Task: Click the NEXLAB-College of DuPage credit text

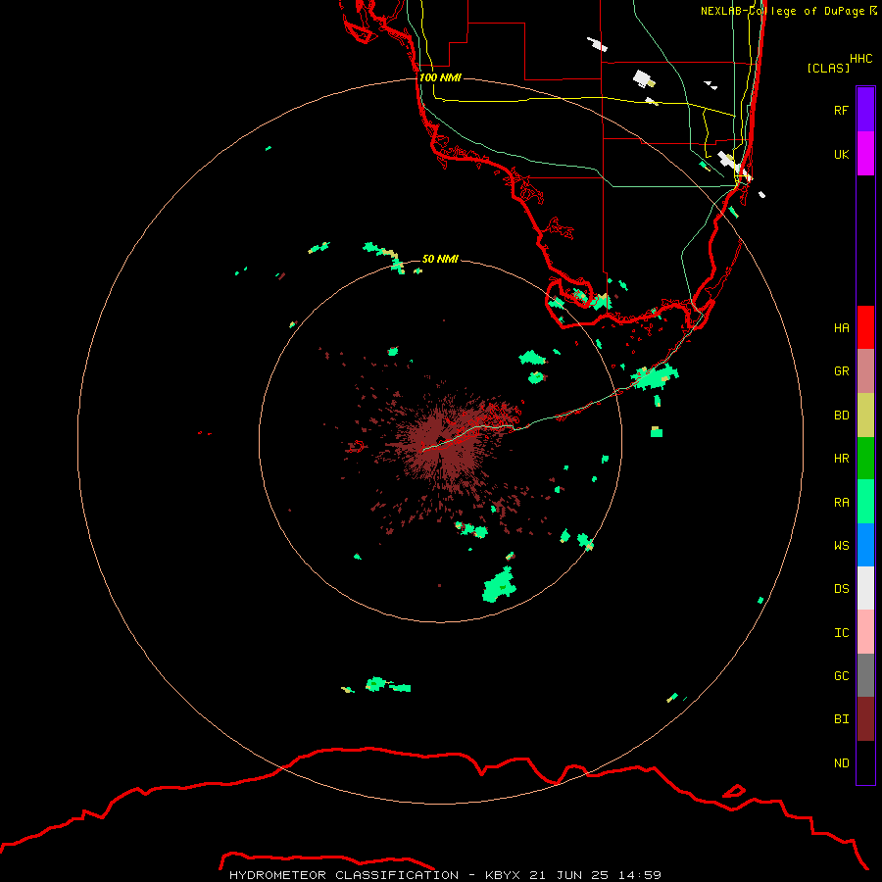Action: 789,11
